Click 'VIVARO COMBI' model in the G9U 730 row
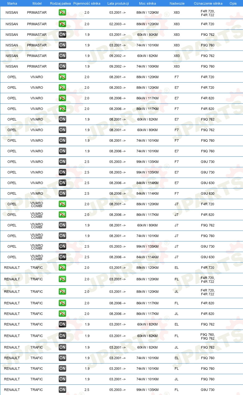 point(37,246)
